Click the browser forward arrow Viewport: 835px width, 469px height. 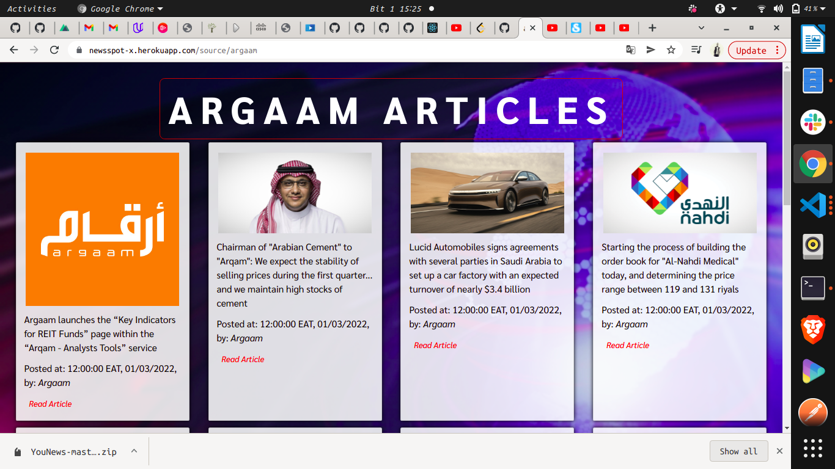(34, 50)
